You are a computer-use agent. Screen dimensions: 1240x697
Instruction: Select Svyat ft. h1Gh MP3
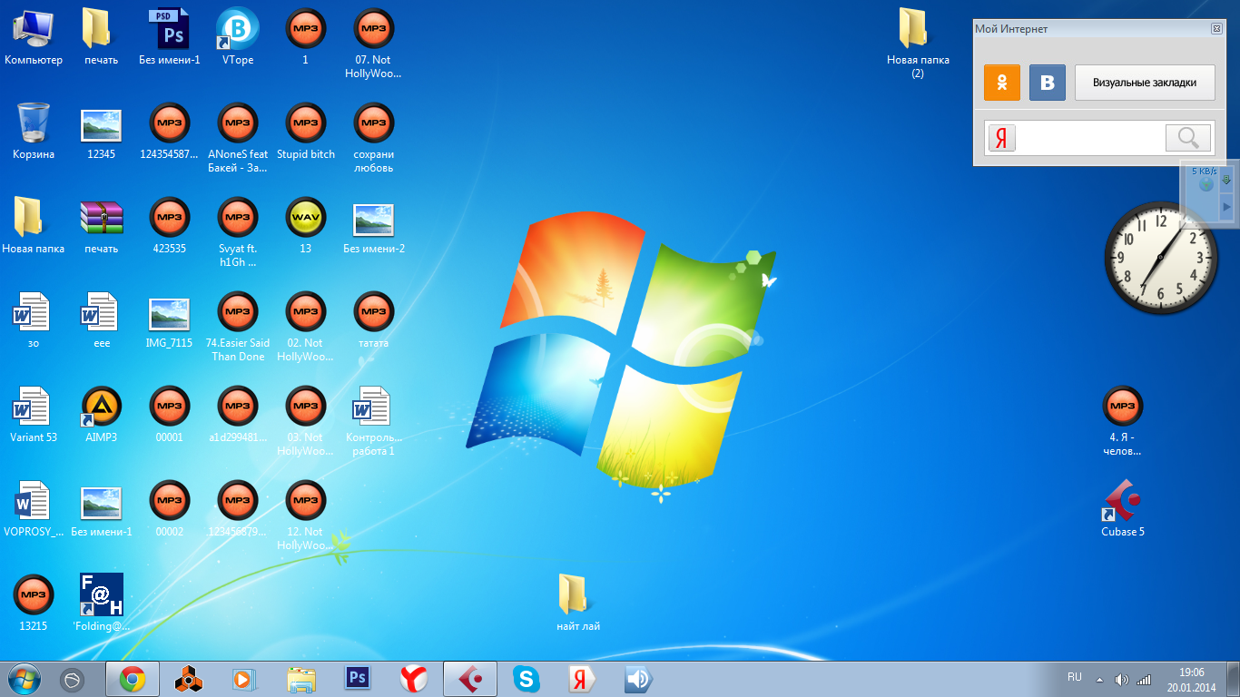pos(238,232)
